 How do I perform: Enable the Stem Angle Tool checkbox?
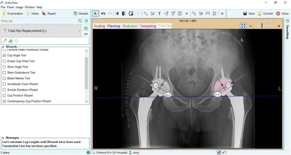pos(4,67)
